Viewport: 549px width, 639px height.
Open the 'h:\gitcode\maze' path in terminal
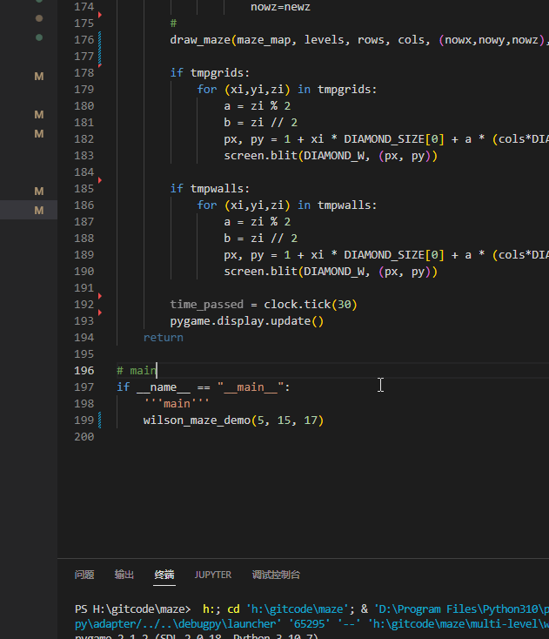click(x=297, y=609)
